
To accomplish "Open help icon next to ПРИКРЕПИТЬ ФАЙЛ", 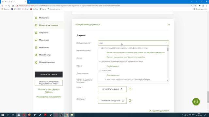I will (130, 89).
